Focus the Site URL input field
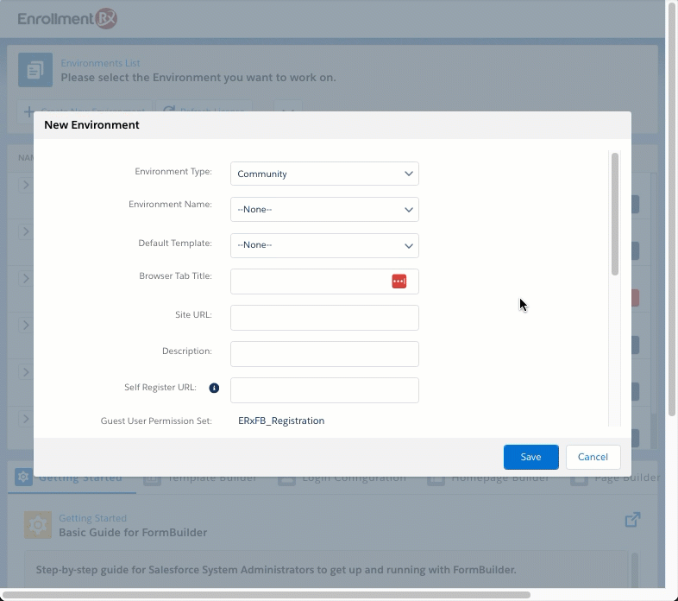Image resolution: width=678 pixels, height=601 pixels. (324, 318)
